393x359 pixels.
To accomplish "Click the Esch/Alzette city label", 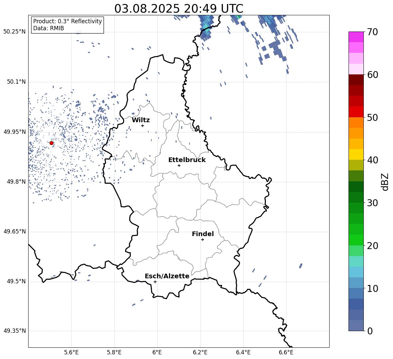I will (167, 276).
